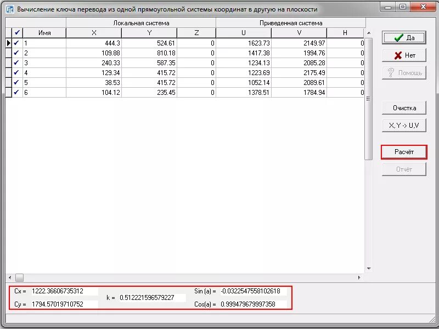Select cell with X value 240.33

[x=94, y=63]
